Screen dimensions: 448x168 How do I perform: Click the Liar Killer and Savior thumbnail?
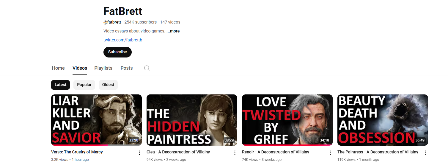(96, 120)
